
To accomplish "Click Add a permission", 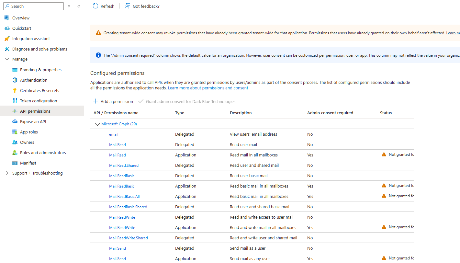I will pos(113,101).
